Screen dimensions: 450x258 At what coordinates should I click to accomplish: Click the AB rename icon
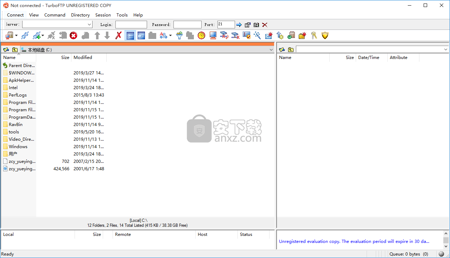(x=163, y=35)
